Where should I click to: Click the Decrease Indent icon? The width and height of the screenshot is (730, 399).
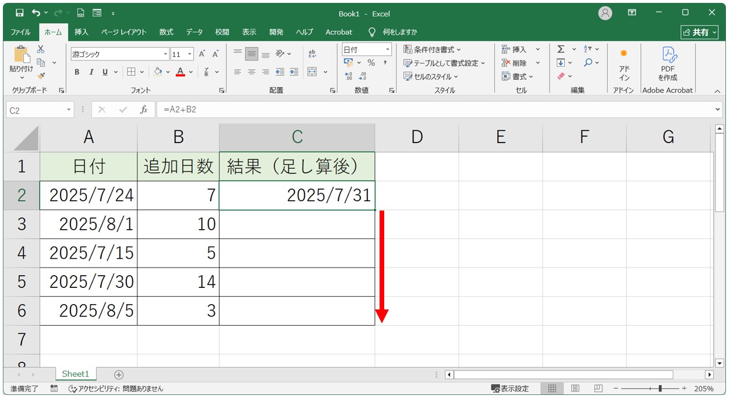click(280, 72)
